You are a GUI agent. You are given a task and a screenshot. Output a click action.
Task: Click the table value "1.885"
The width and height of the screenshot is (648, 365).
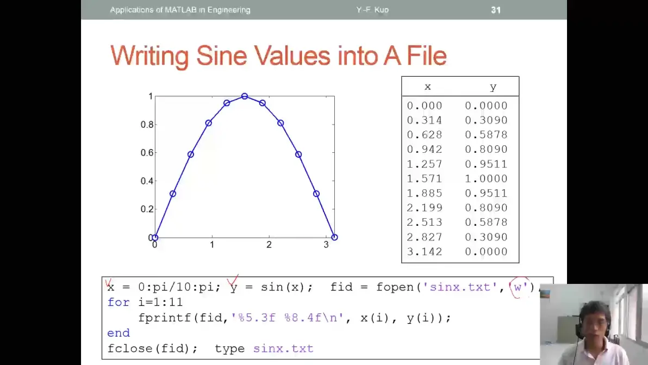[x=425, y=194]
